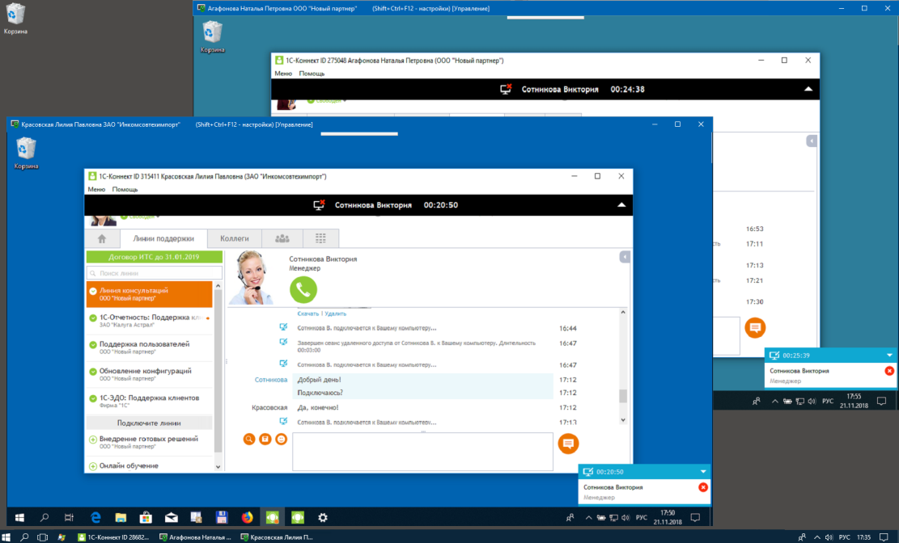Collapse the side panel arrow beside Сотникова Виктория's profile
This screenshot has width=899, height=543.
tap(625, 257)
